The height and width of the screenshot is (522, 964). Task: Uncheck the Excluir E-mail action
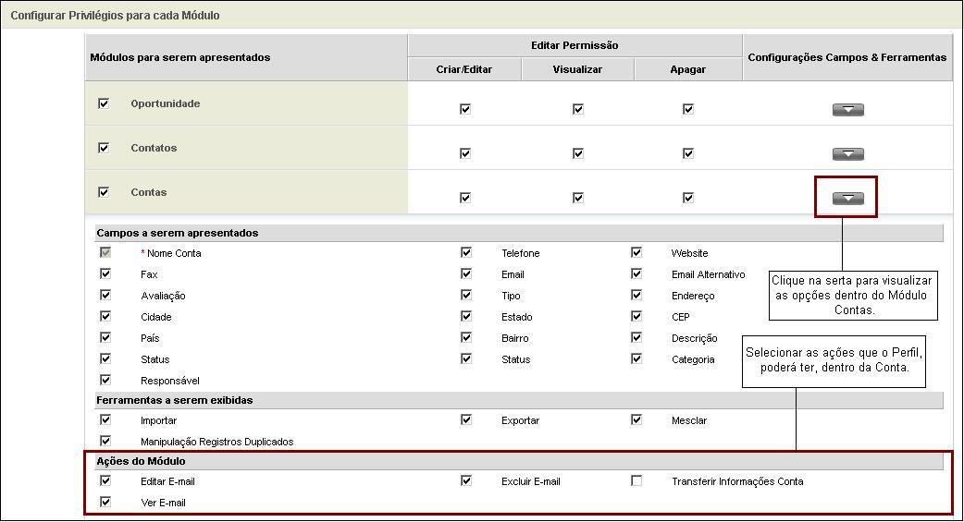click(466, 480)
